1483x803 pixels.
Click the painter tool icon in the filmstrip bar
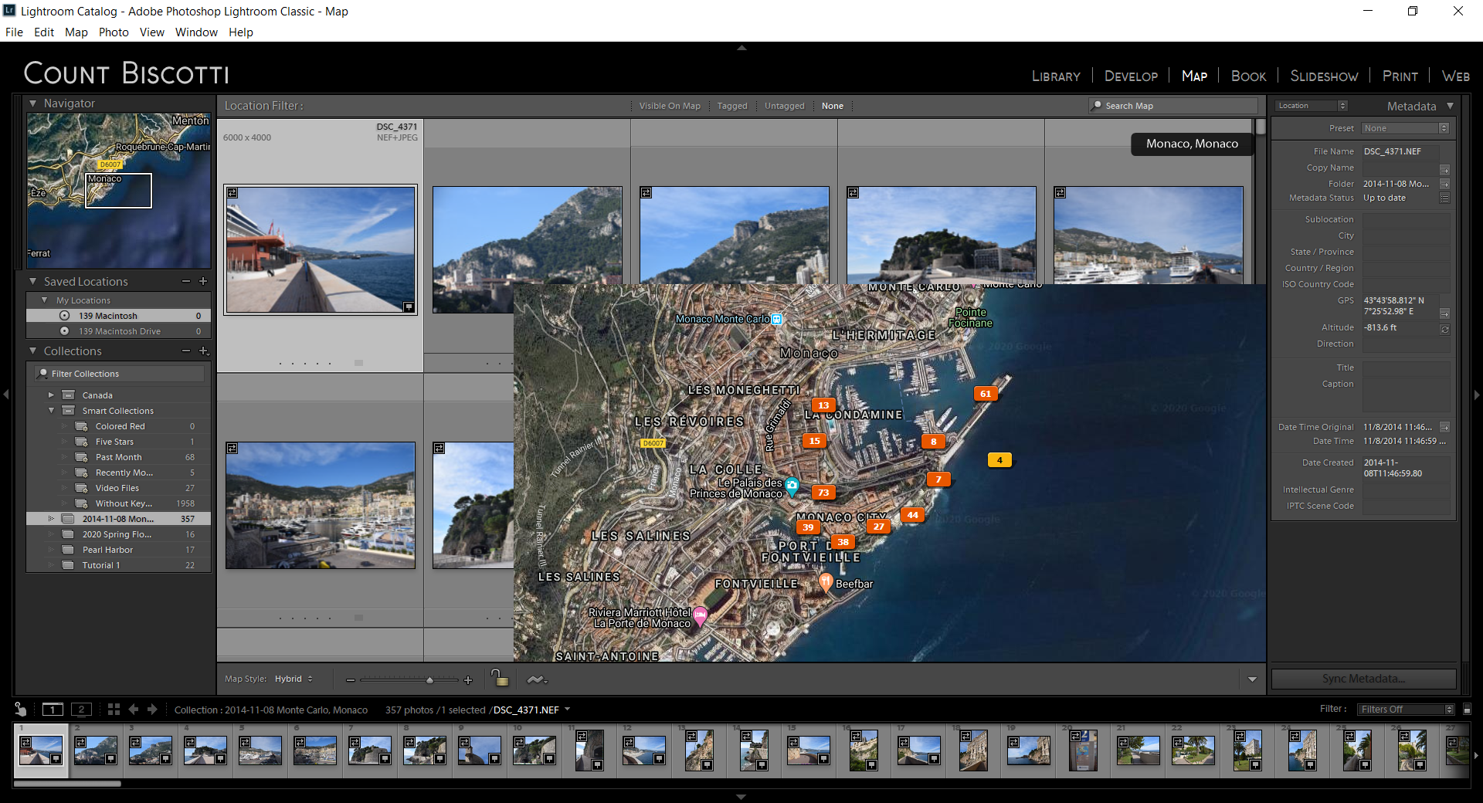[19, 710]
